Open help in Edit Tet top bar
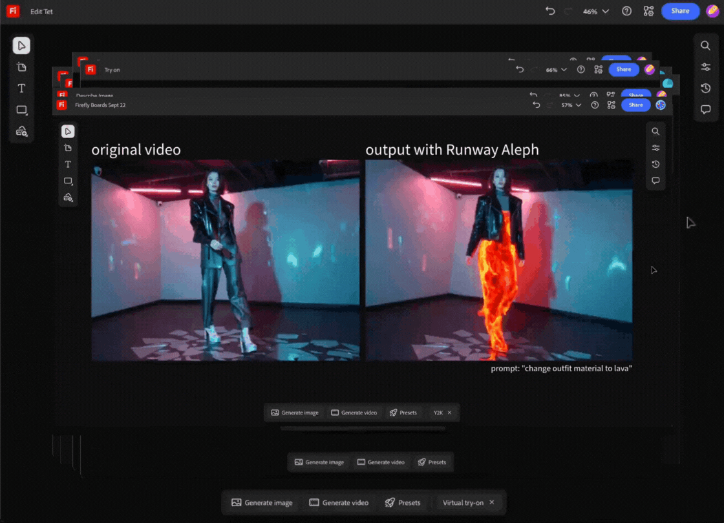This screenshot has width=724, height=523. [626, 11]
